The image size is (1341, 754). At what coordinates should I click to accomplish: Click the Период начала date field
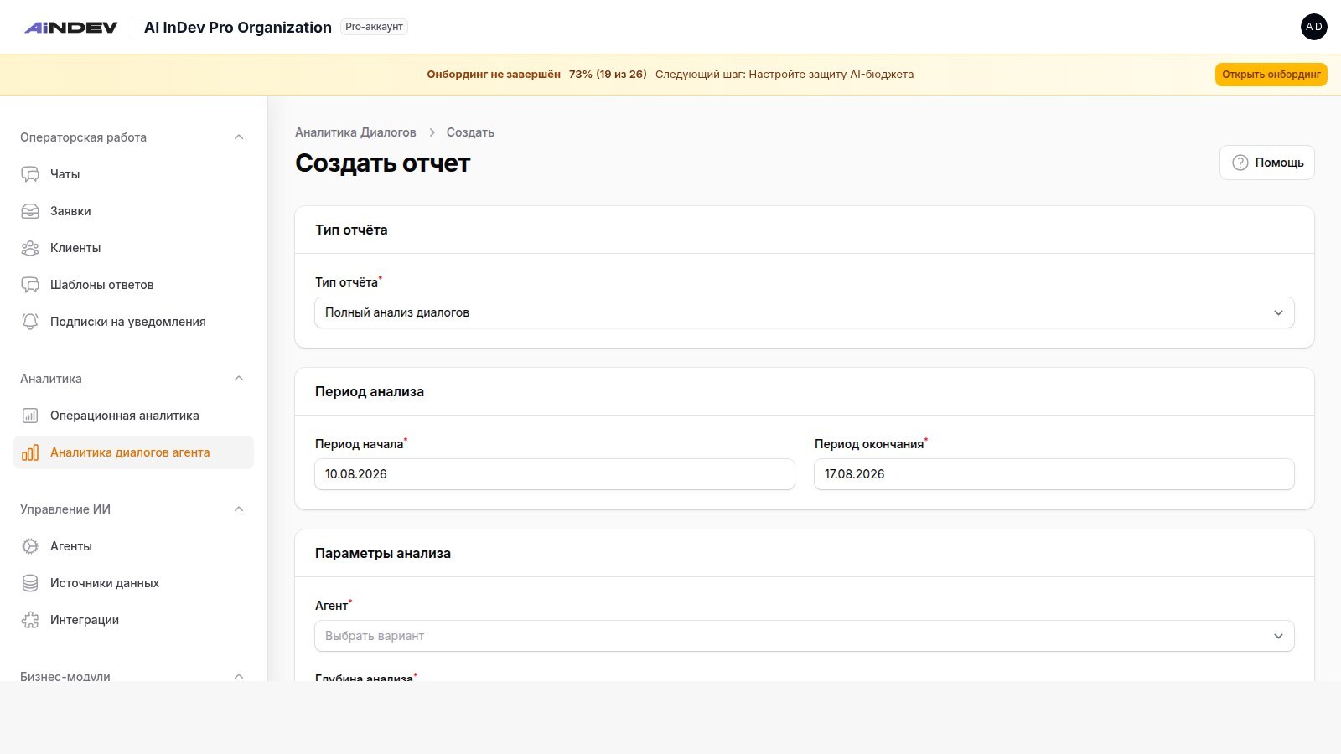click(555, 474)
